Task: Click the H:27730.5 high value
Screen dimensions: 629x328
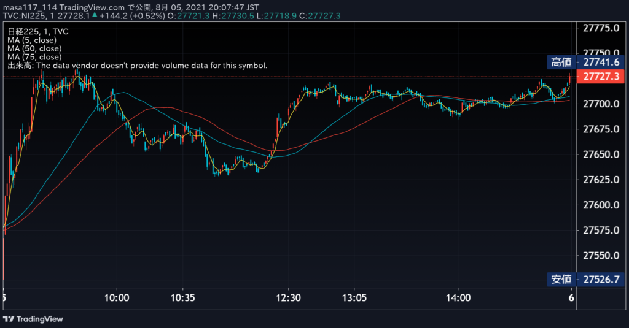Action: [x=233, y=15]
